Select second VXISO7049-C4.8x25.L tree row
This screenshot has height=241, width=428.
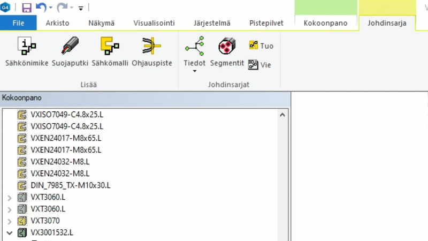(67, 126)
